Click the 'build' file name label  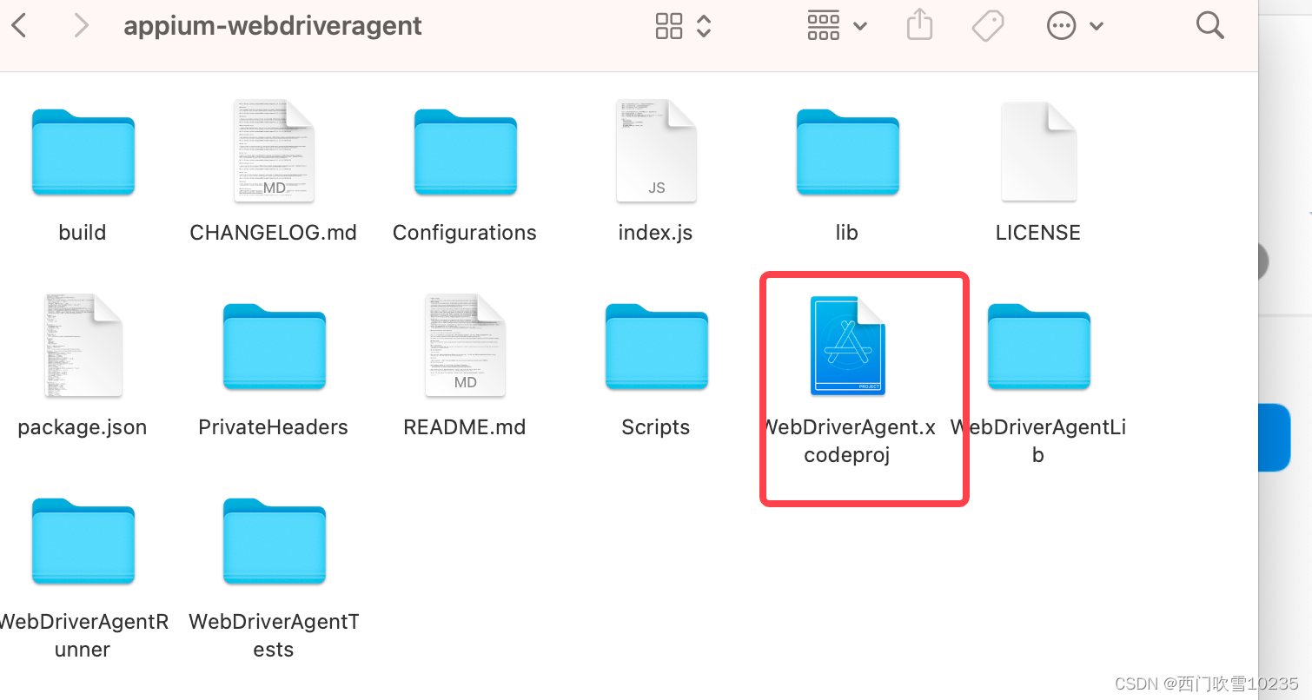click(x=83, y=233)
